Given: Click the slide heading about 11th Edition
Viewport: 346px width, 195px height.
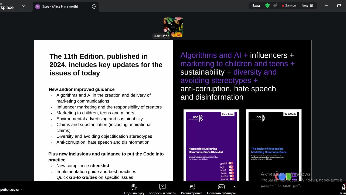Looking at the screenshot, I should click(x=106, y=65).
